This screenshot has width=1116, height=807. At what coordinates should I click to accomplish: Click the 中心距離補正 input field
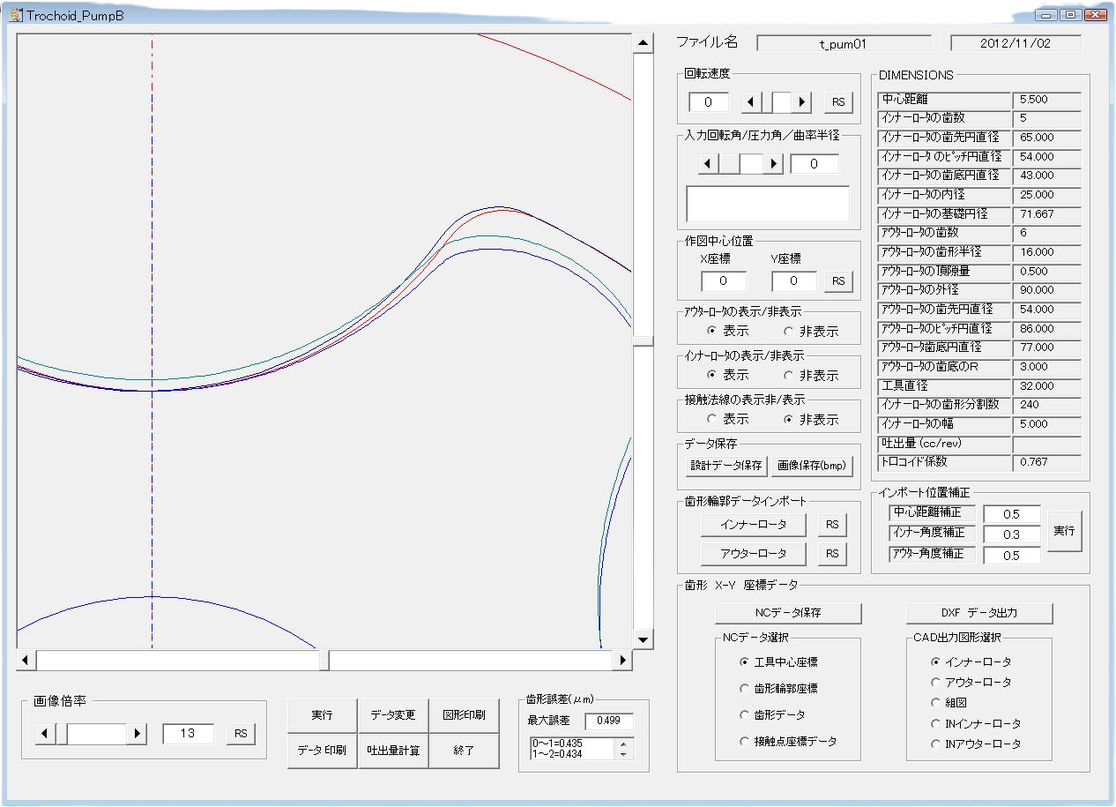(x=1011, y=514)
